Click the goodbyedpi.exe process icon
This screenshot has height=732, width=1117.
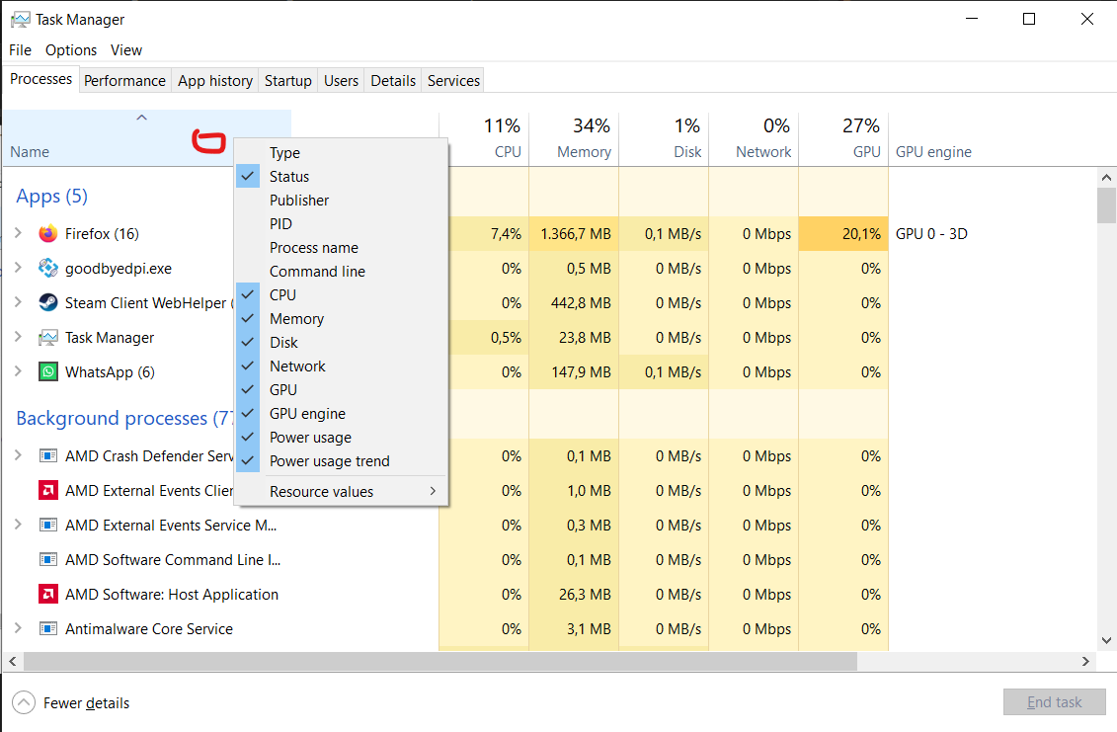point(48,269)
